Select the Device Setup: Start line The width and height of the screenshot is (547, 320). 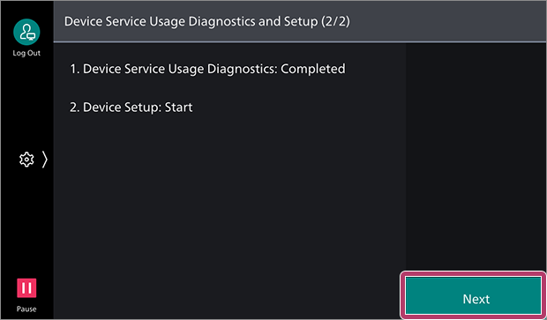(x=131, y=107)
